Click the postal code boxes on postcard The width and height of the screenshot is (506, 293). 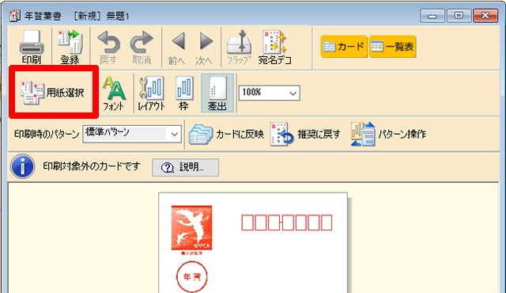pos(286,223)
